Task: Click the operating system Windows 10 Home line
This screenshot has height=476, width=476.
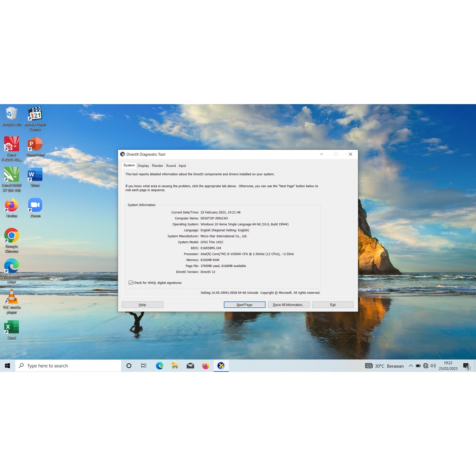Action: point(245,225)
